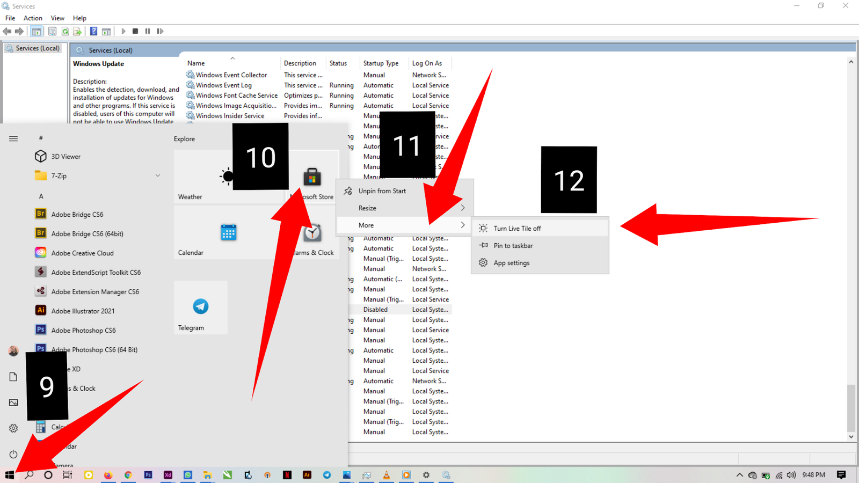Screen dimensions: 859x483
Task: Click the services list vertical scrollbar thumb
Action: tap(851, 408)
